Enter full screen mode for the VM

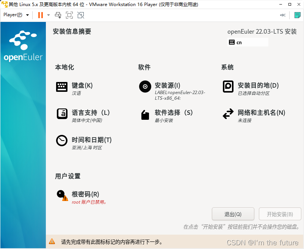(69, 15)
